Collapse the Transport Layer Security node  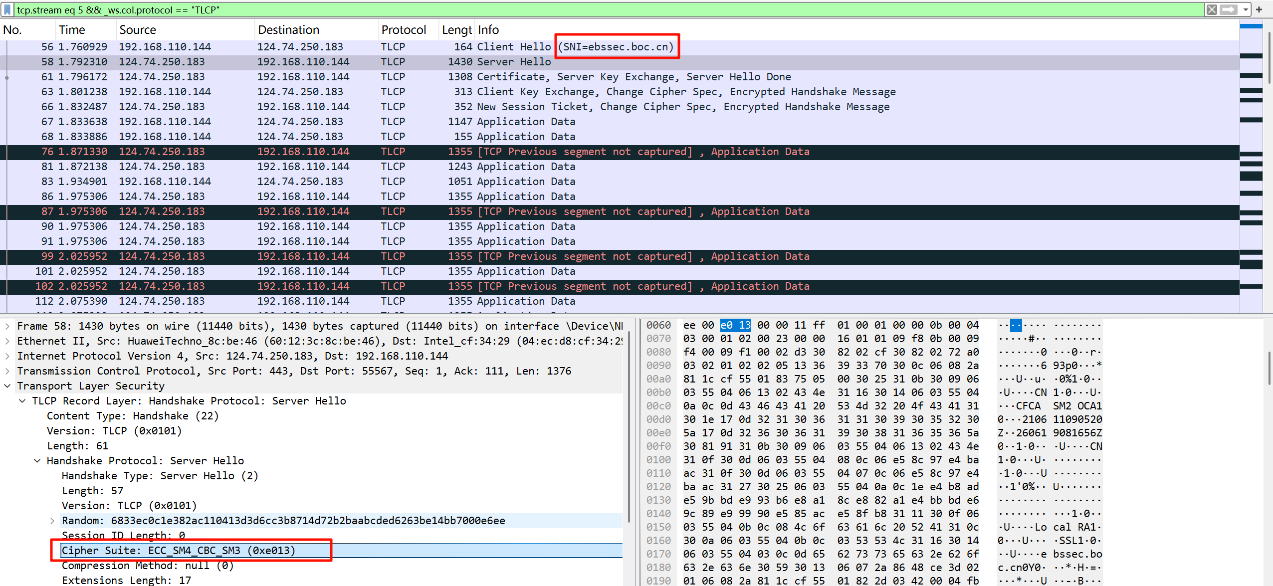point(7,386)
